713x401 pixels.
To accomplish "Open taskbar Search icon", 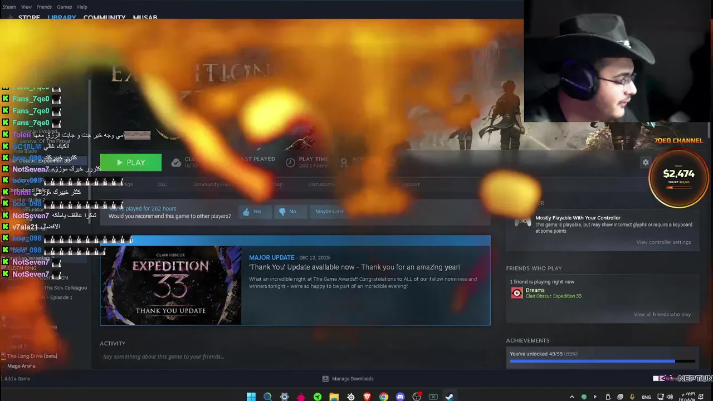I will (268, 397).
